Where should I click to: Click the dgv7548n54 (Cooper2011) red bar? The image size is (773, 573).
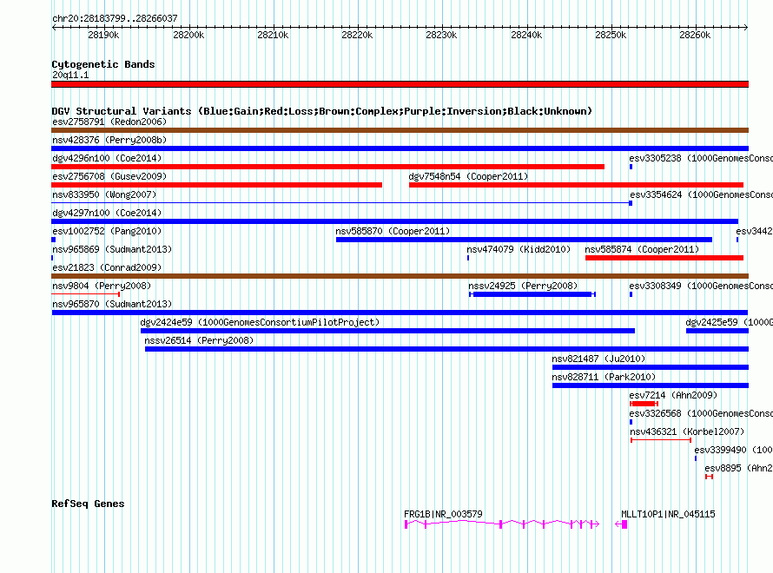577,185
